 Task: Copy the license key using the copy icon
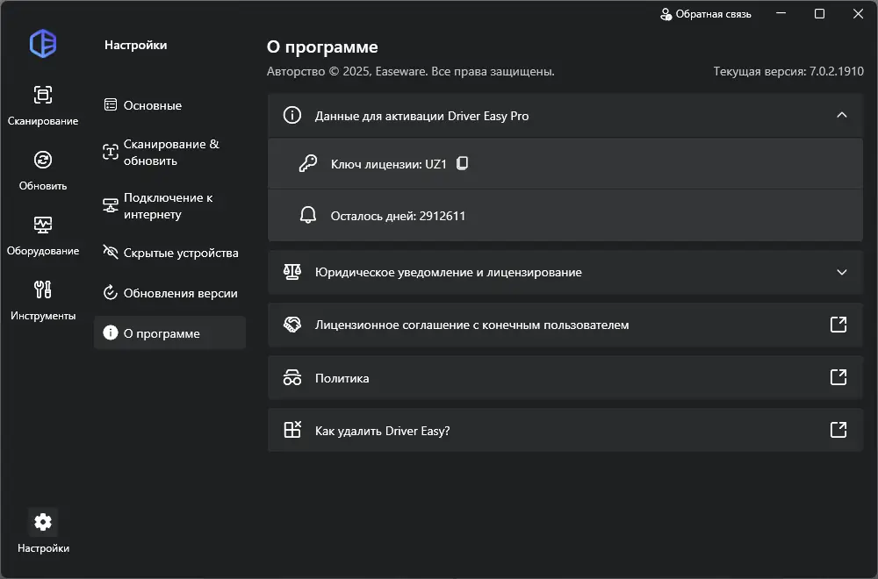[x=461, y=163]
